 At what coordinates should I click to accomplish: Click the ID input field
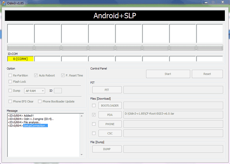click(58, 91)
